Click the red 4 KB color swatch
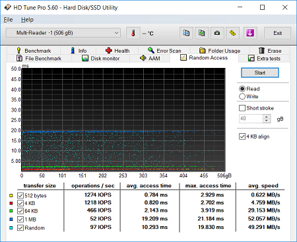297x242 pixels. [x=11, y=203]
